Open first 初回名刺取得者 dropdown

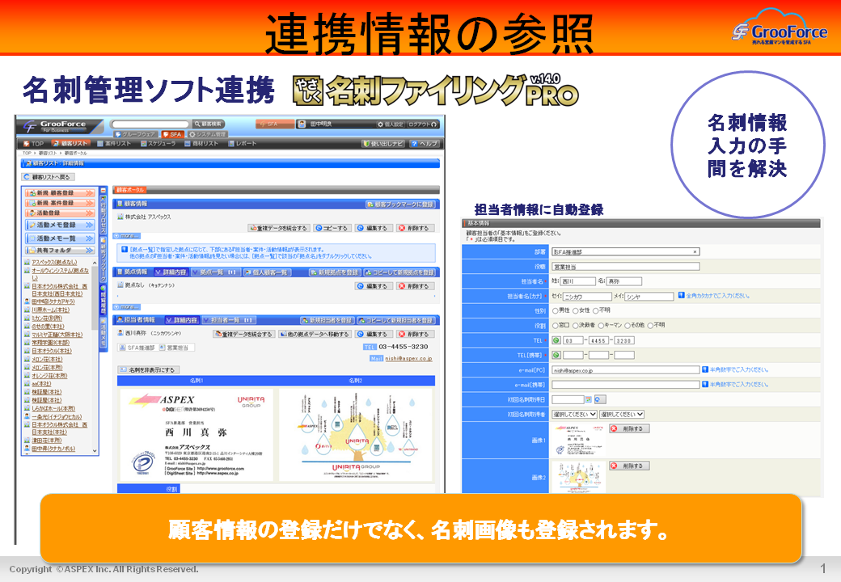pos(574,414)
